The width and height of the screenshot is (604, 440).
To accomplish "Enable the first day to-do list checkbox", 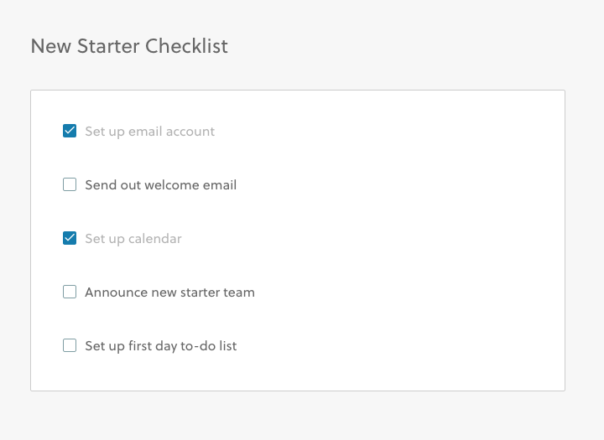I will tap(70, 345).
